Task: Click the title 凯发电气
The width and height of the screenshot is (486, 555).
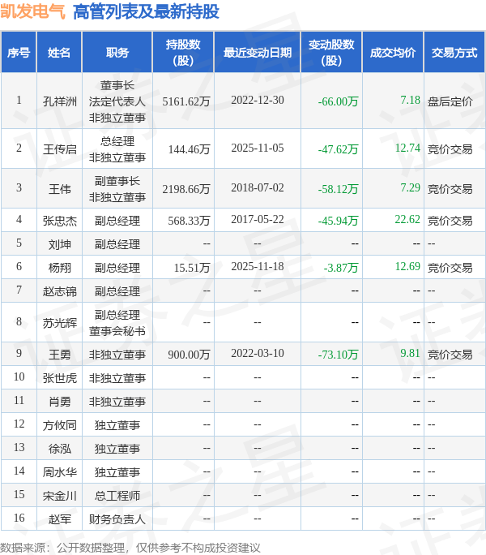Action: 33,11
